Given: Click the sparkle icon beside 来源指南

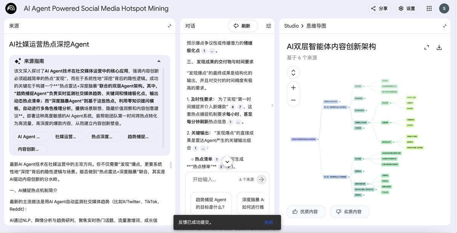Looking at the screenshot, I should 18,61.
